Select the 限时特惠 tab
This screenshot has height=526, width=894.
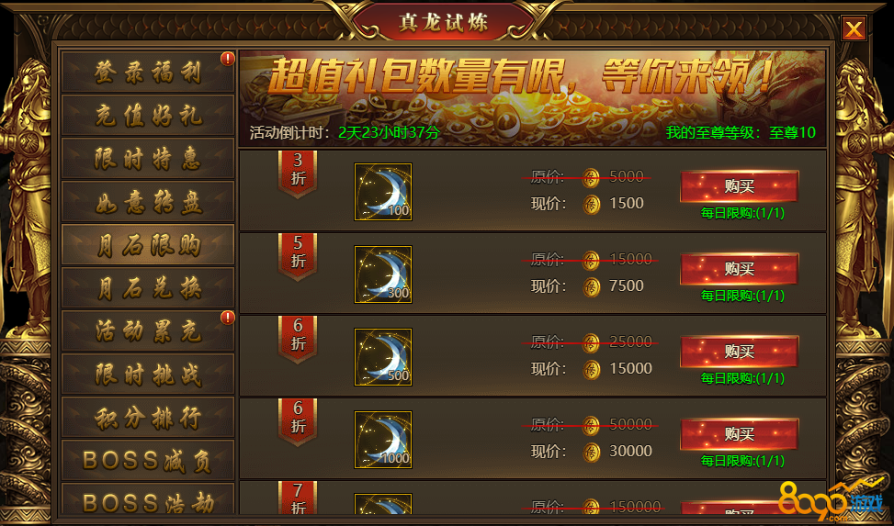pos(148,159)
